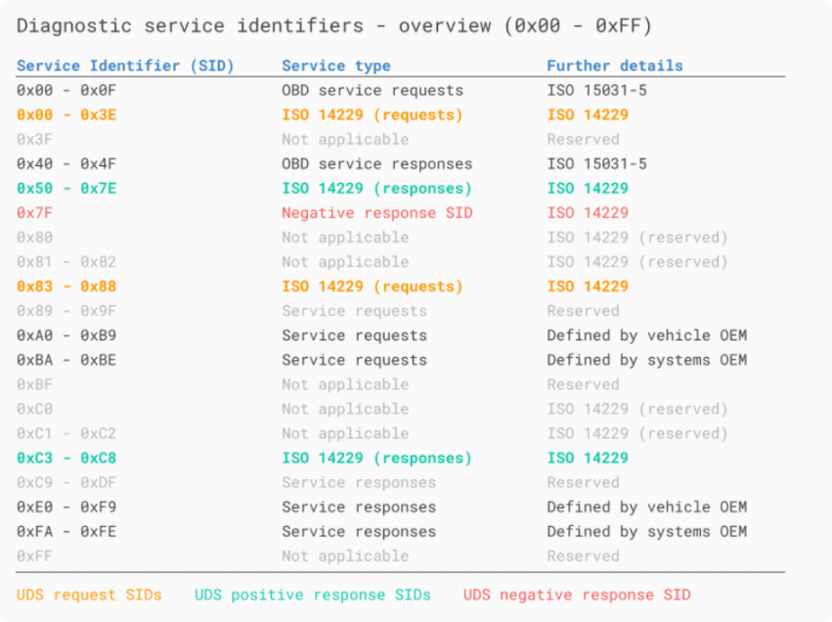
Task: Click the green "0x50 - 0x7E" SID range
Action: tap(66, 188)
